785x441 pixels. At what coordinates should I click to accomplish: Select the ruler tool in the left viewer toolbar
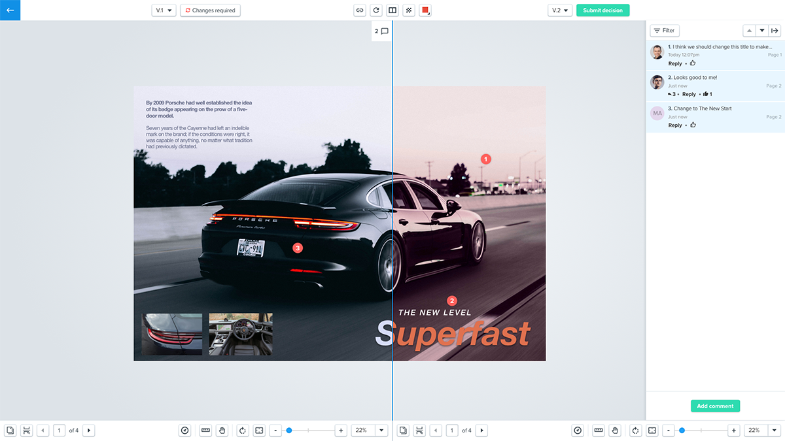click(205, 431)
